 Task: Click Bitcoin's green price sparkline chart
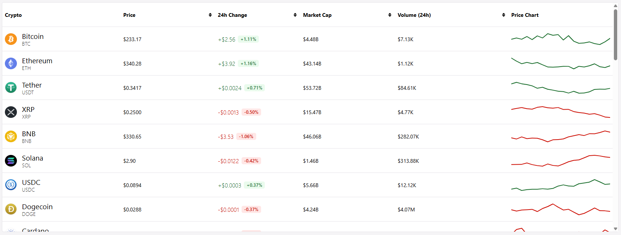(561, 39)
